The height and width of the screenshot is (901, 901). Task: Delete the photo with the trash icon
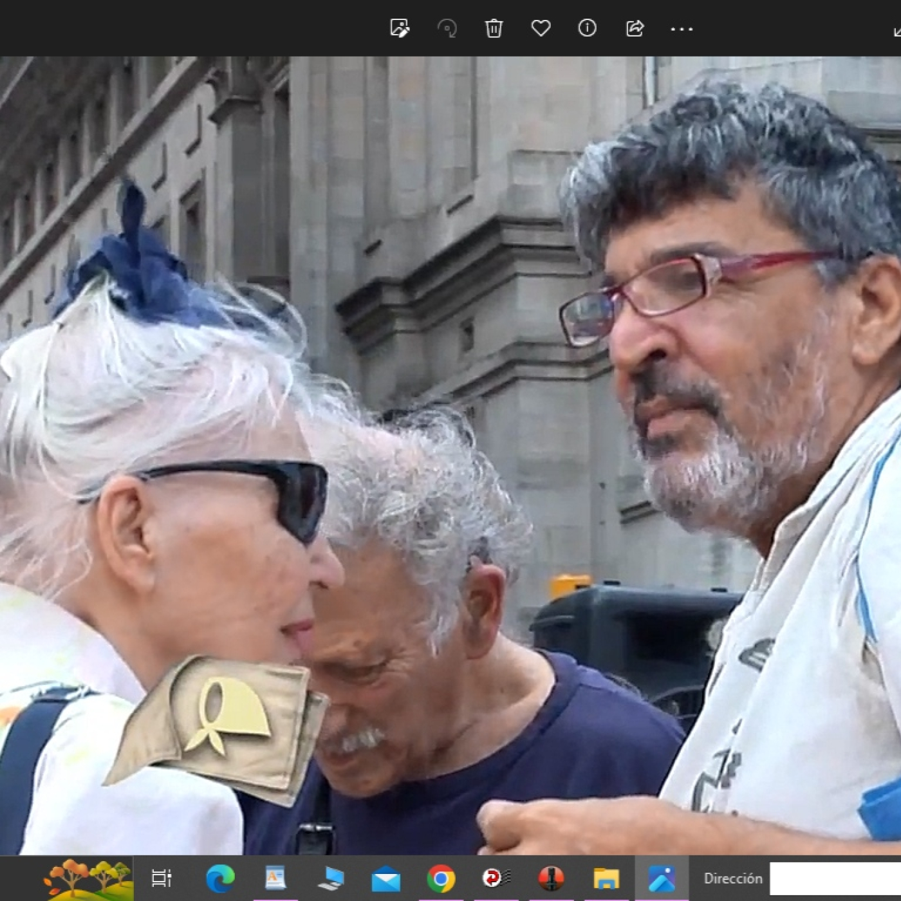494,28
